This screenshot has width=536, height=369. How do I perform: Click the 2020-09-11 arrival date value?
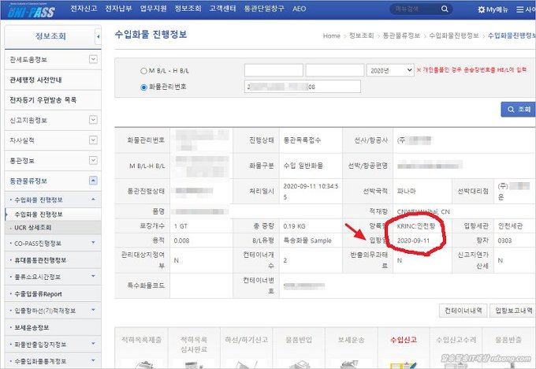click(413, 240)
